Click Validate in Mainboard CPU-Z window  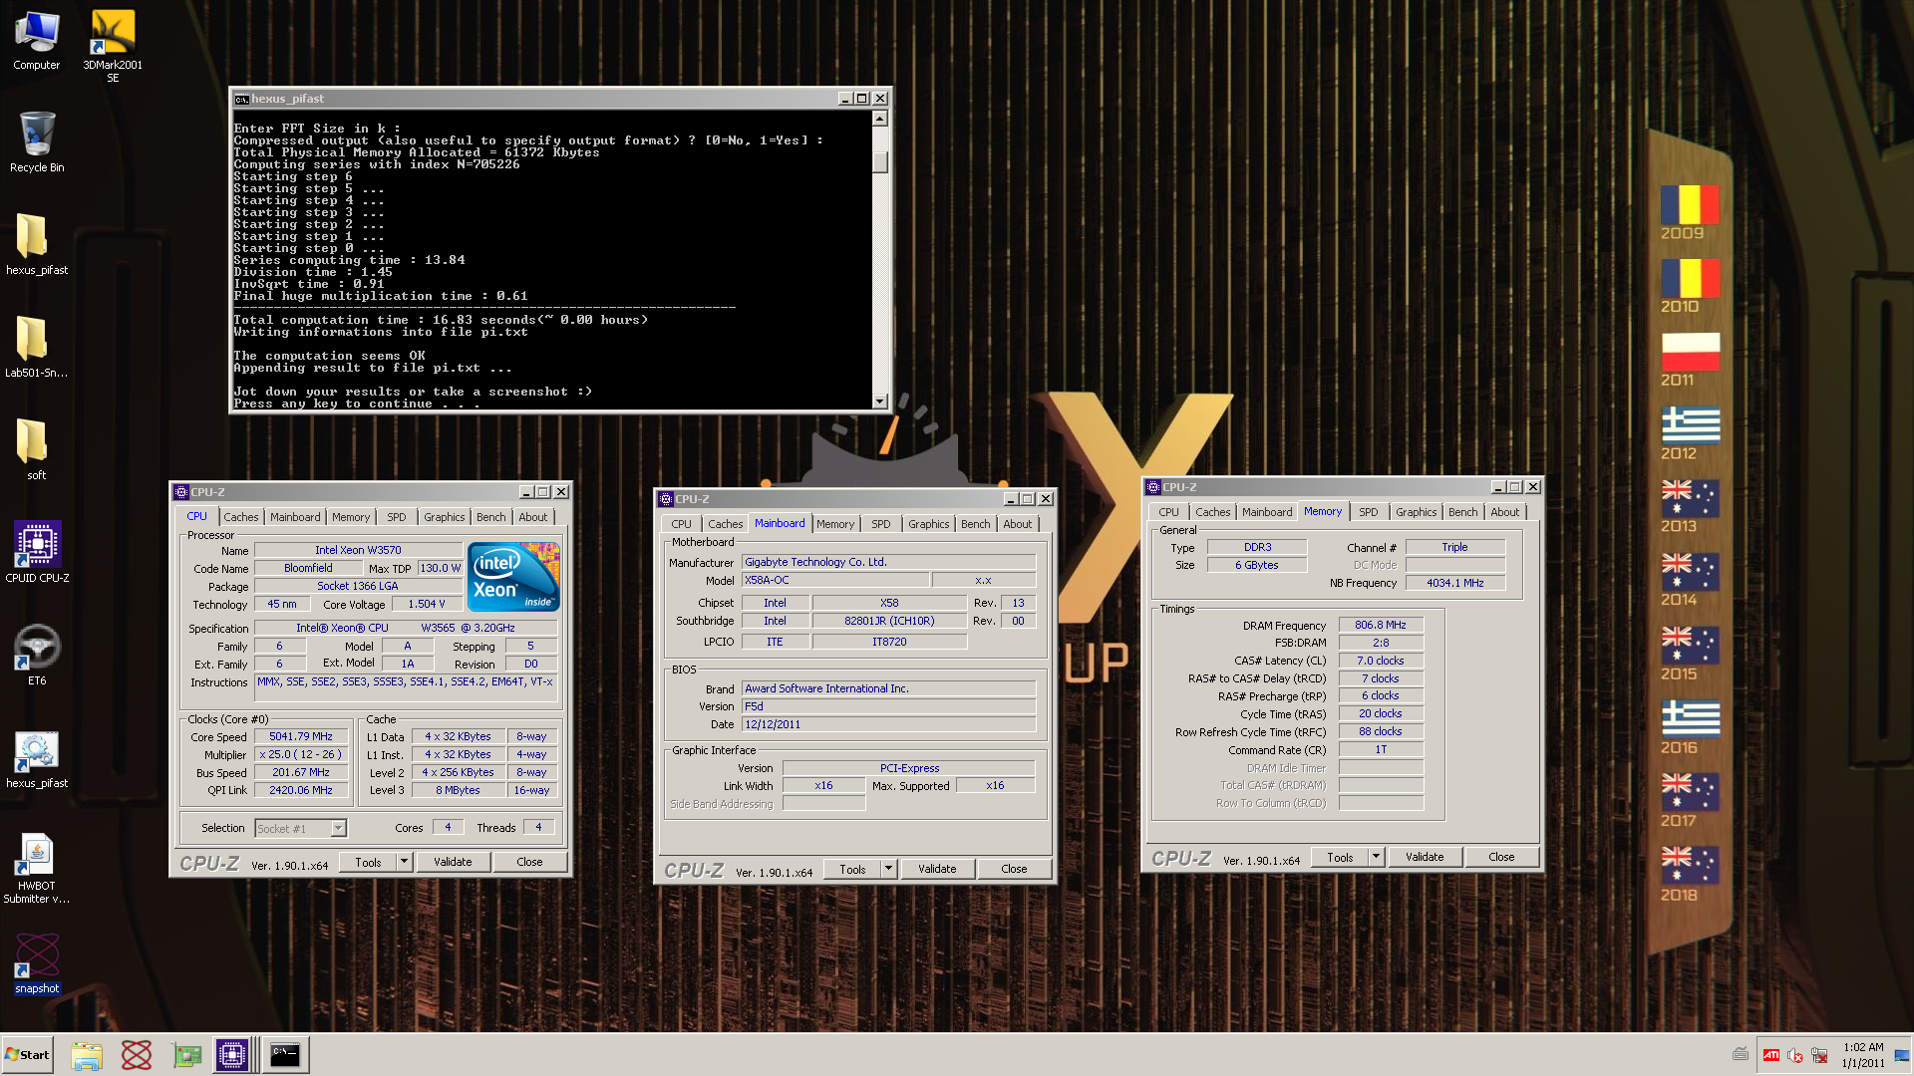(937, 869)
